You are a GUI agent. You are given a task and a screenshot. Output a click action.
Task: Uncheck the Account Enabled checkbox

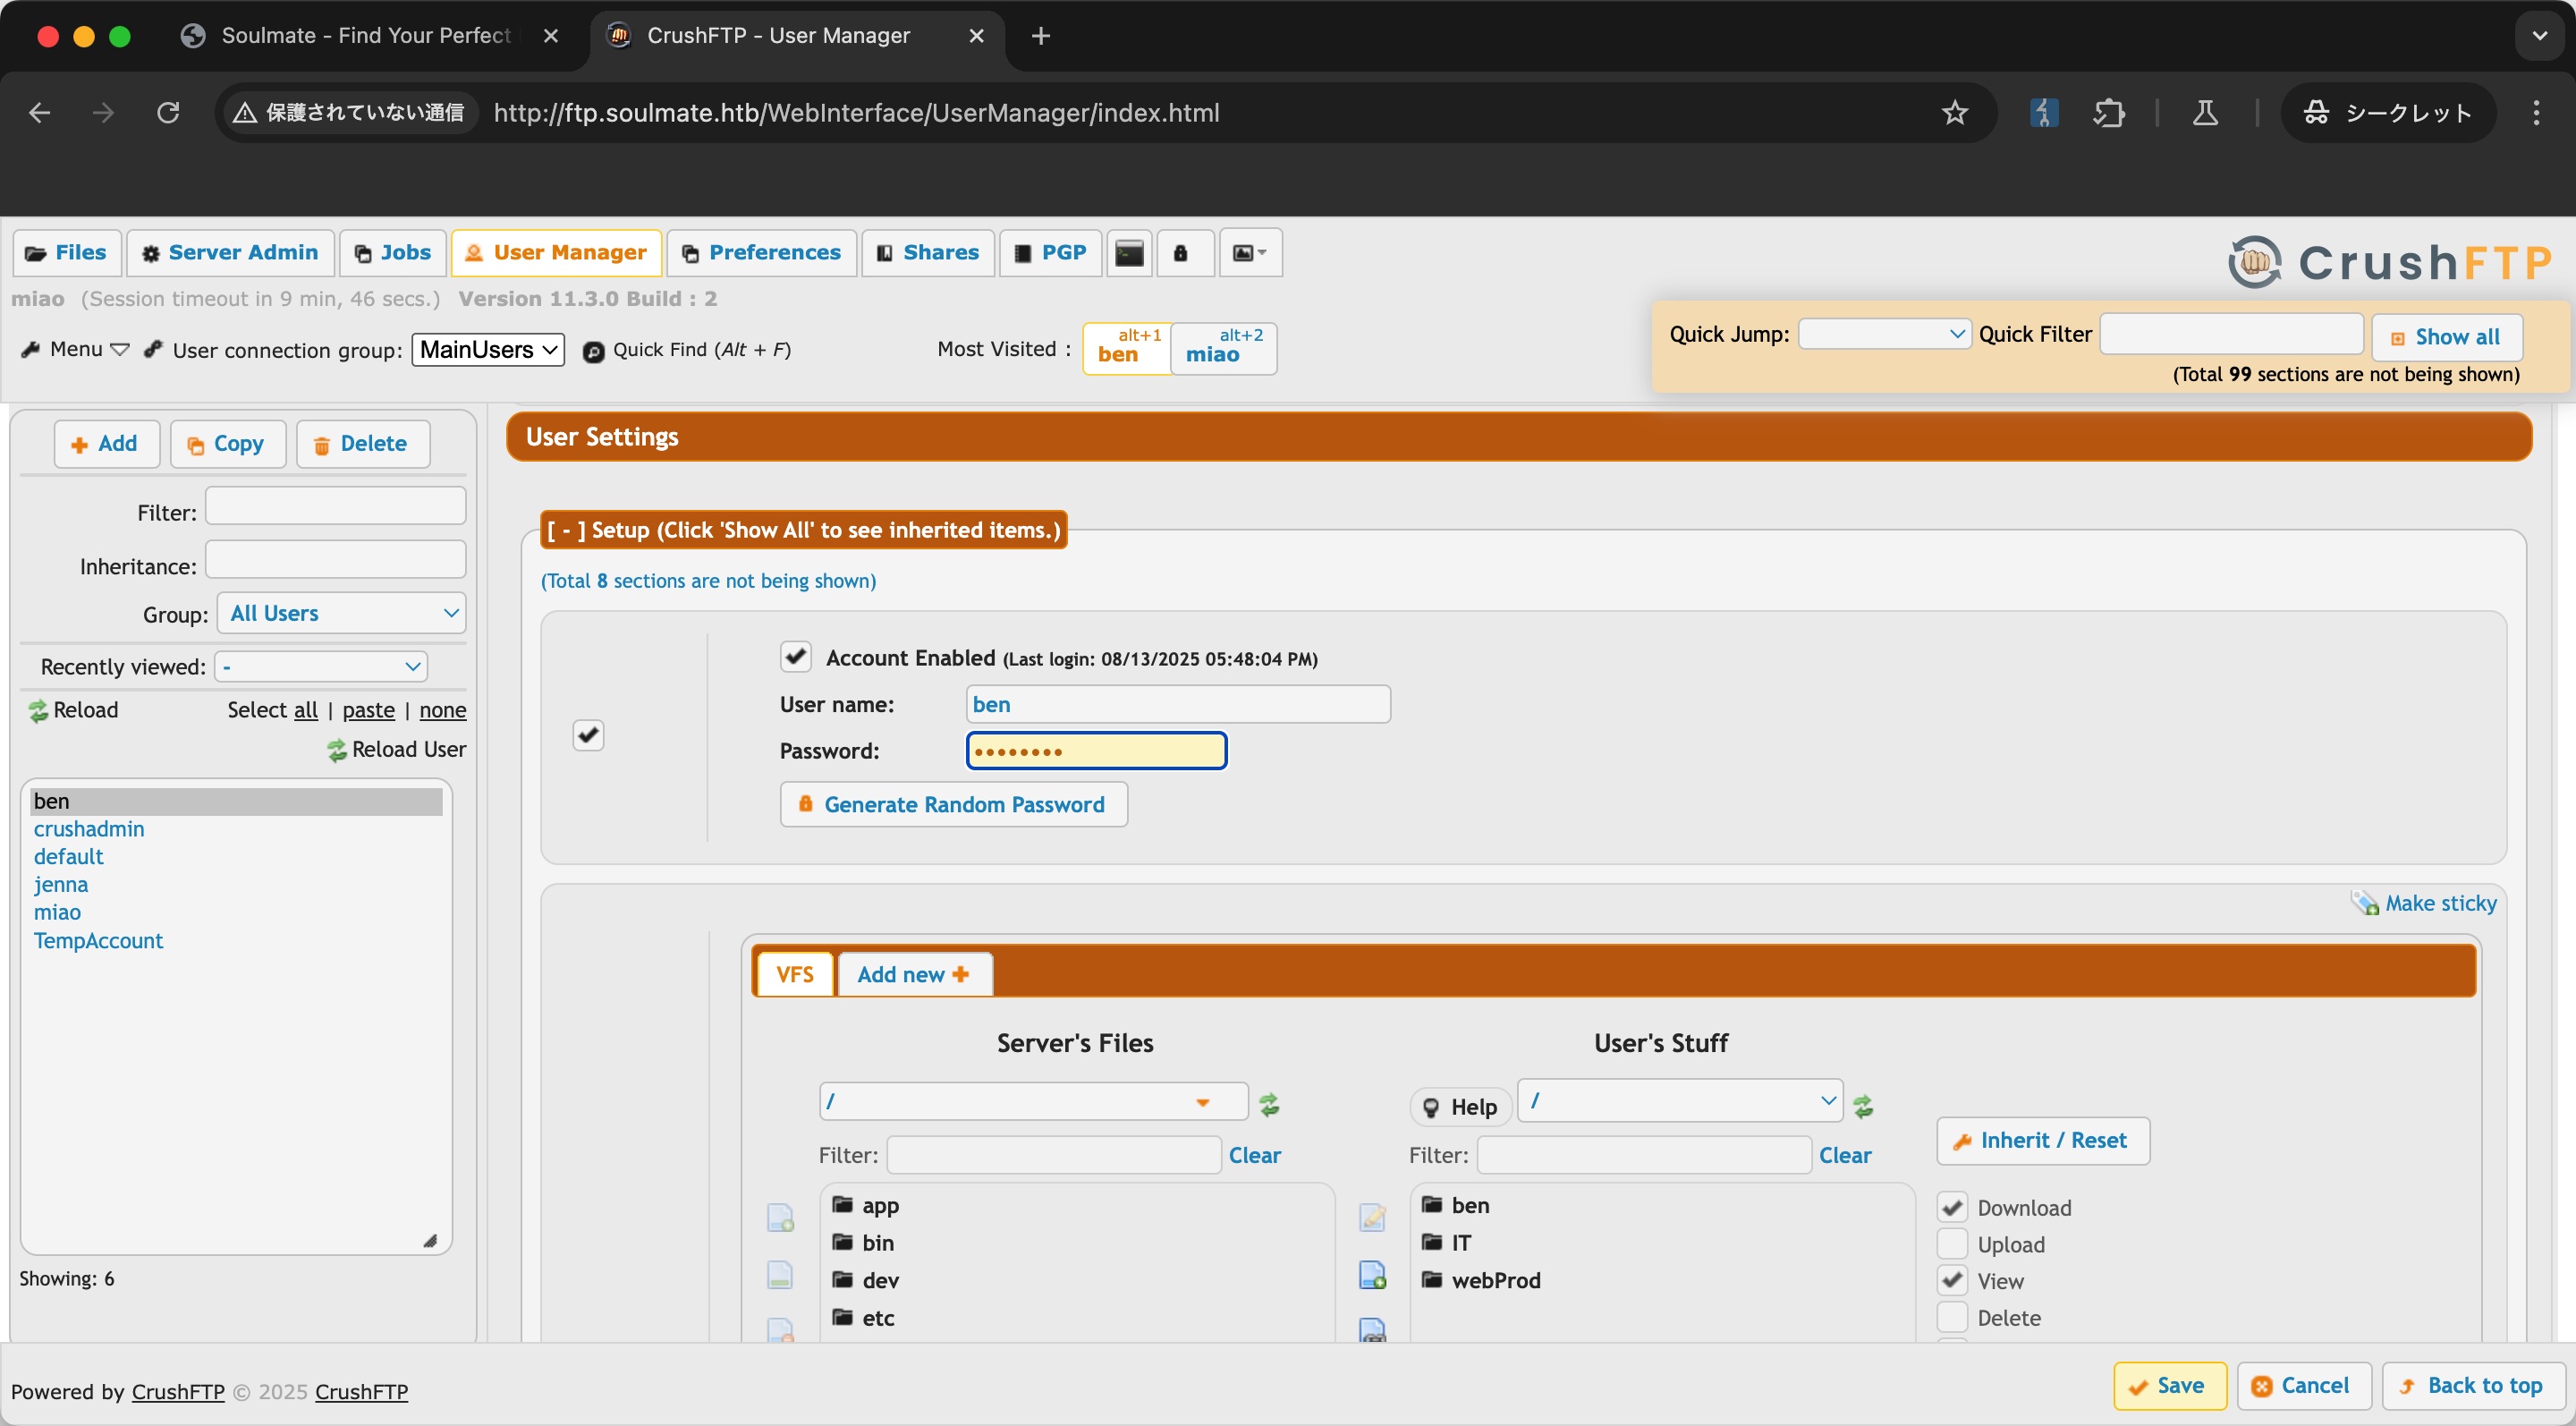click(x=795, y=657)
